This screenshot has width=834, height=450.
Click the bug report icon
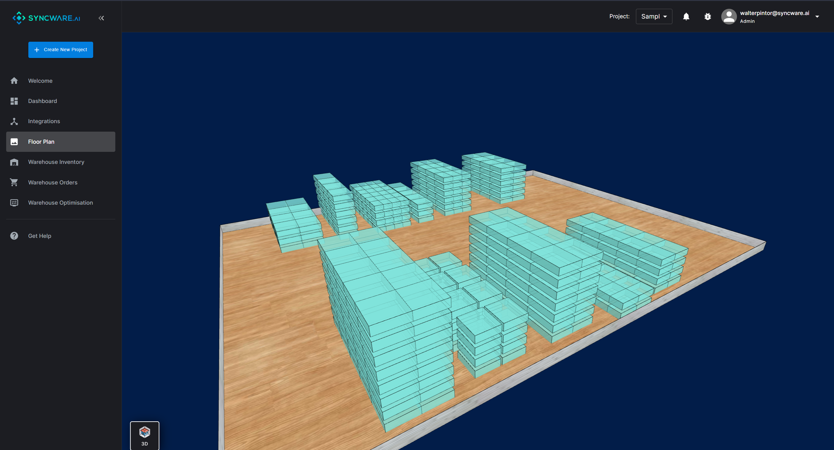[708, 16]
